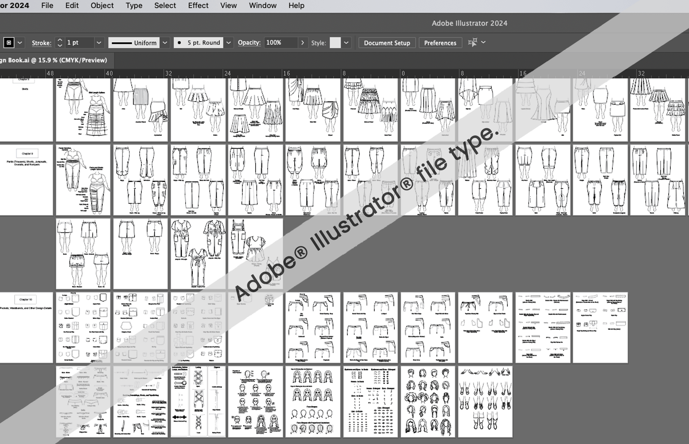Open the hairstyles artboard thumbnail
This screenshot has height=444, width=689.
coord(428,401)
